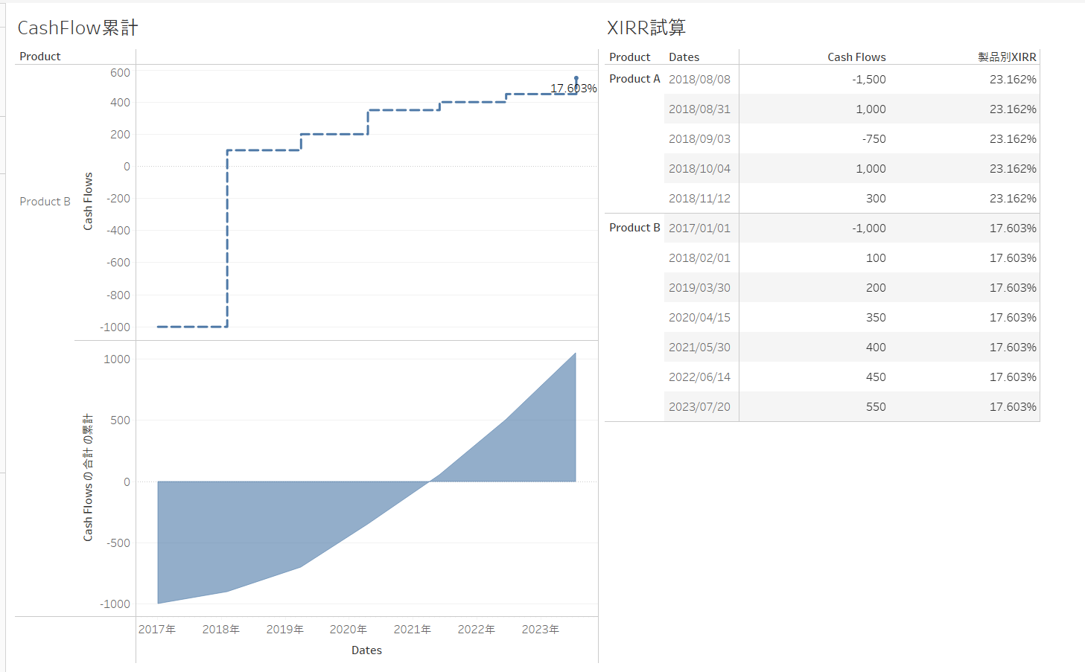Select the CashFlow累計 worksheet title
The width and height of the screenshot is (1085, 672).
77,27
